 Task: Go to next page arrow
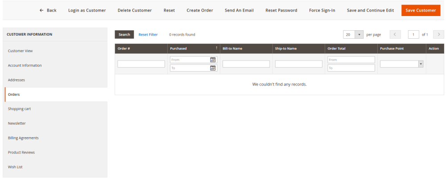[438, 35]
